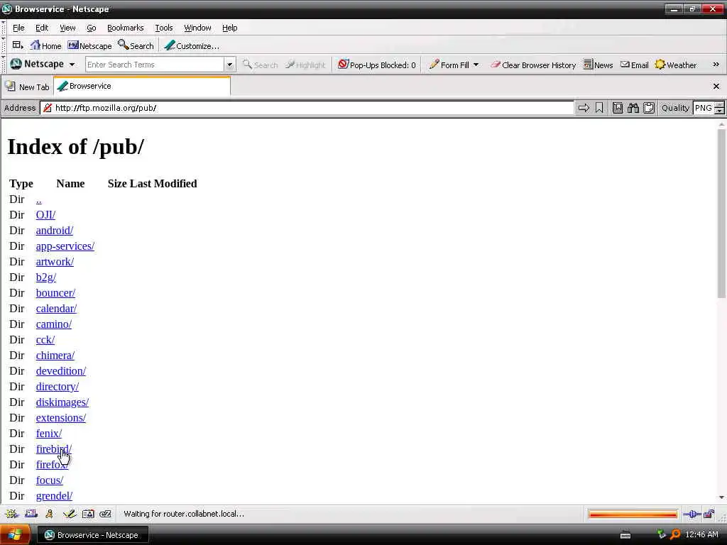
Task: Expand the Netscape logo dropdown arrow
Action: pyautogui.click(x=72, y=65)
